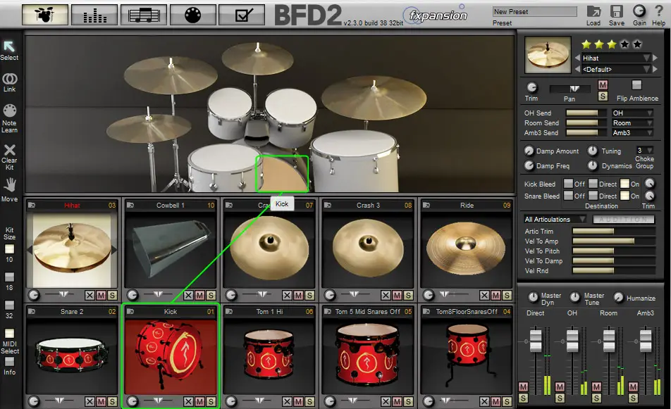Click the Dynamics knob
This screenshot has height=409, width=671.
point(592,165)
